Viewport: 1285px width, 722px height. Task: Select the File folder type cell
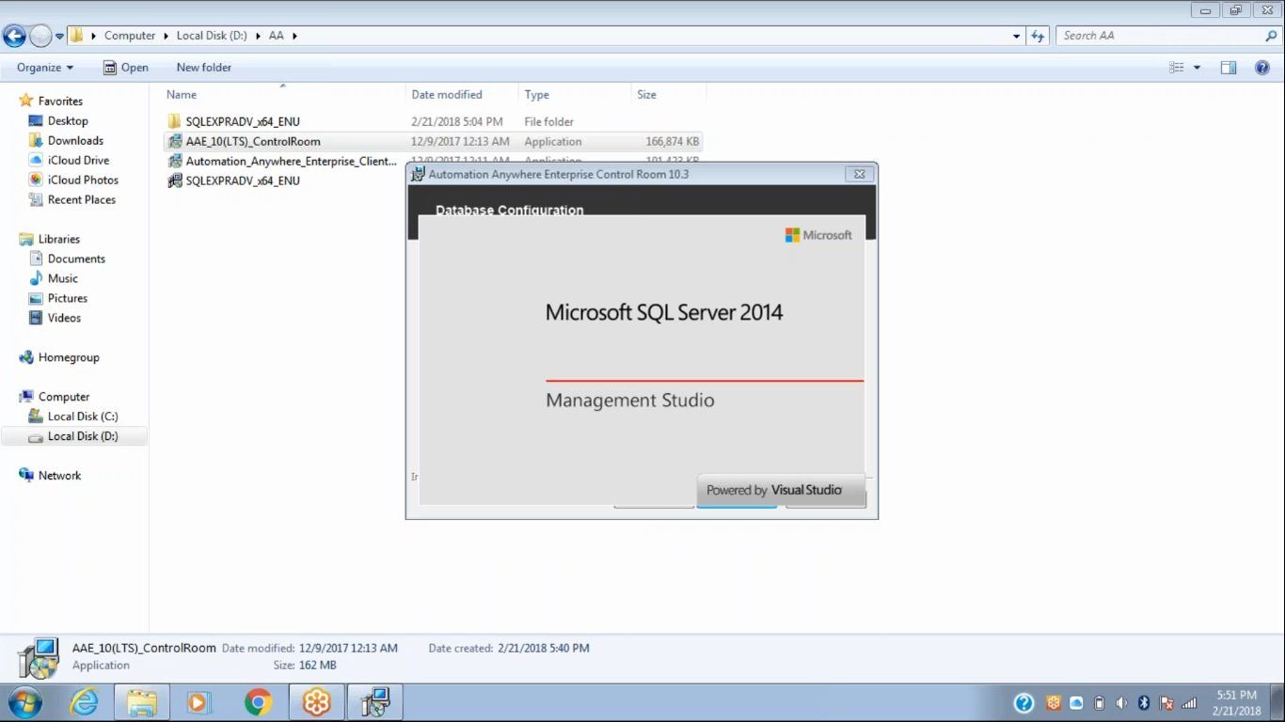pyautogui.click(x=549, y=121)
